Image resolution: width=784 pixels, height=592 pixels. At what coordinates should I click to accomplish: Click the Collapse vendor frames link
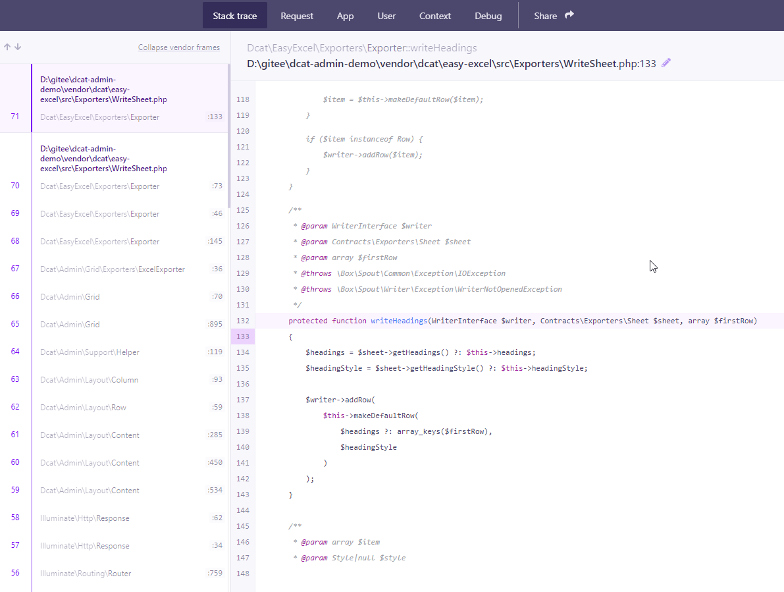tap(178, 47)
